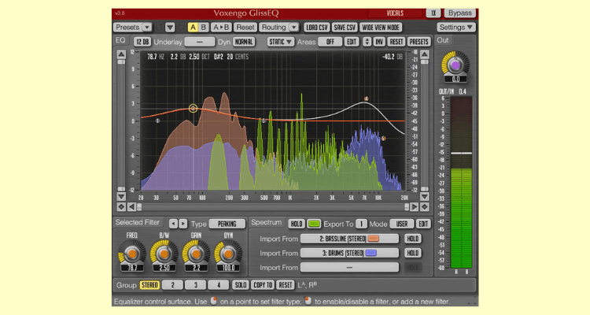Click LOAD CSV button
Screen dimensions: 590x315
point(317,27)
